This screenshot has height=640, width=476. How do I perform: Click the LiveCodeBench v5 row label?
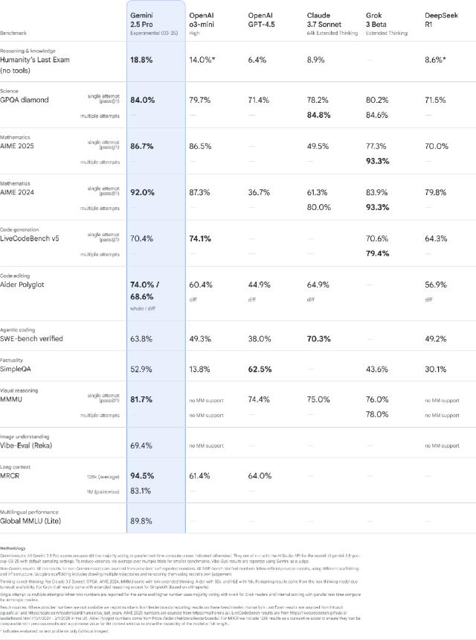[x=29, y=238]
